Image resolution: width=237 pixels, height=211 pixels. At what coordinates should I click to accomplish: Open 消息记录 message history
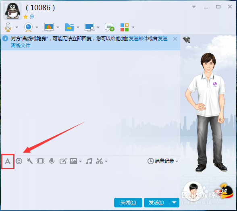click(161, 161)
